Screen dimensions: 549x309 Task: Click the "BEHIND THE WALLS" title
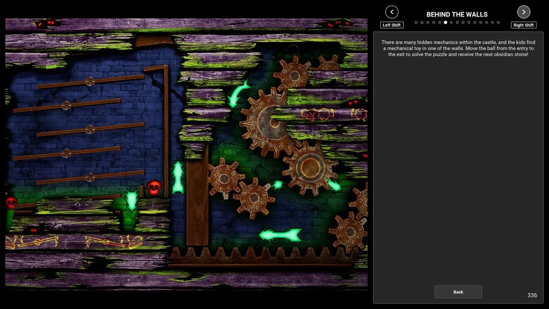click(x=457, y=14)
